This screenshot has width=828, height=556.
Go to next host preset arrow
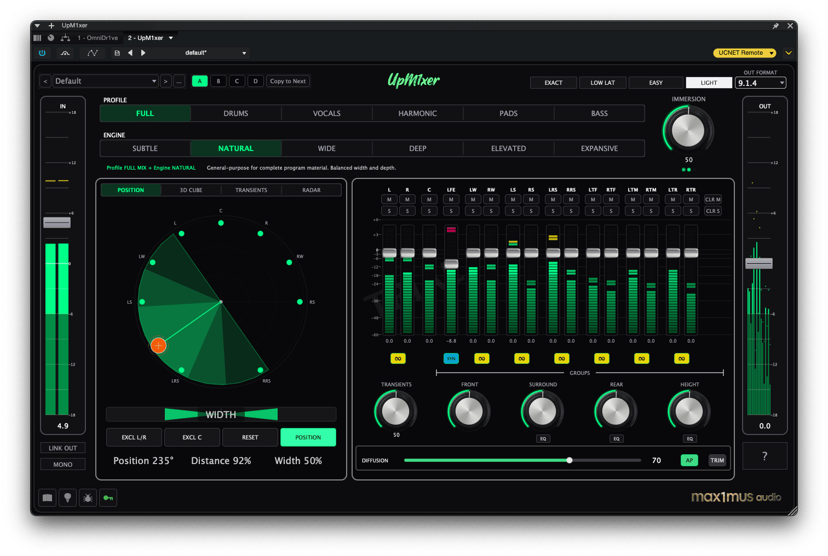(143, 53)
